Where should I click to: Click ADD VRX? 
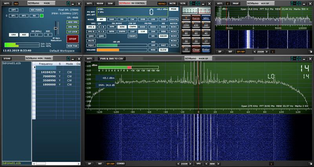point(73,22)
